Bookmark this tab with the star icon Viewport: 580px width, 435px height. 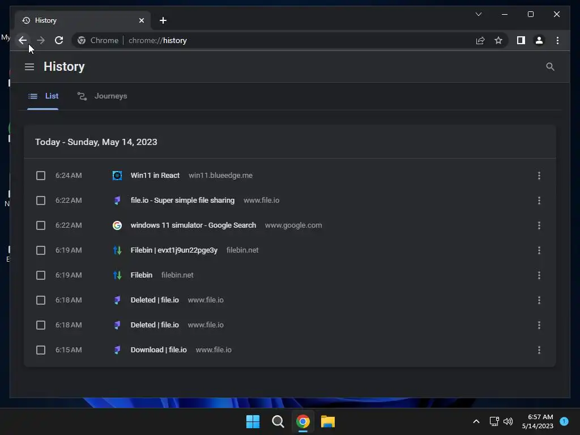coord(498,40)
